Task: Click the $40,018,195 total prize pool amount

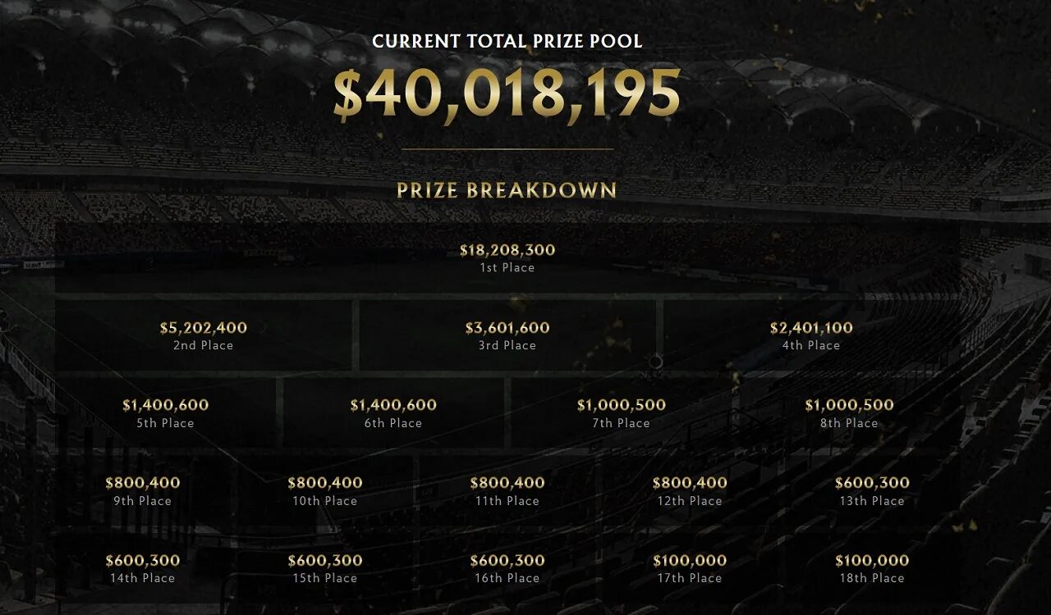Action: (507, 93)
